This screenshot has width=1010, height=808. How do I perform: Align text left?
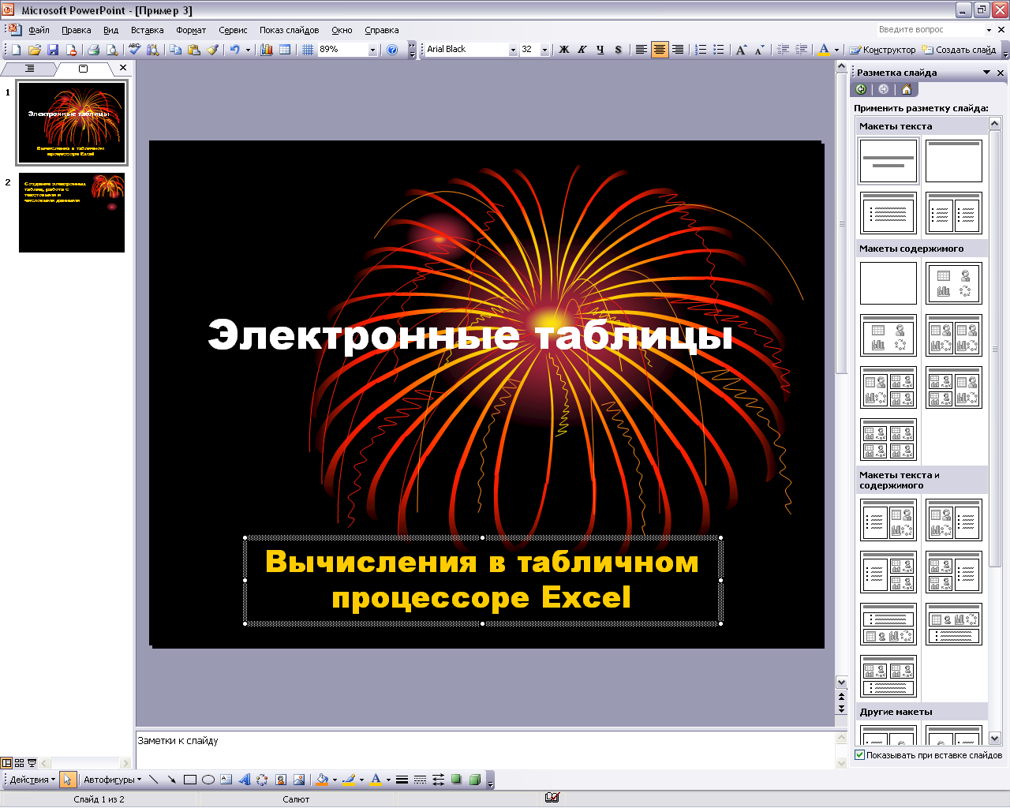642,50
